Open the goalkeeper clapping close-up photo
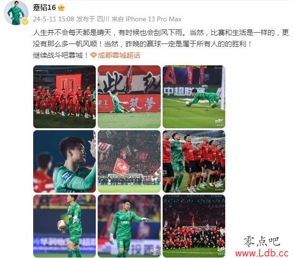This screenshot has height=258, width=293. [x=64, y=161]
